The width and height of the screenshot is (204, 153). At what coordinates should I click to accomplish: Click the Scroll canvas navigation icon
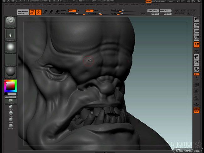click(196, 19)
